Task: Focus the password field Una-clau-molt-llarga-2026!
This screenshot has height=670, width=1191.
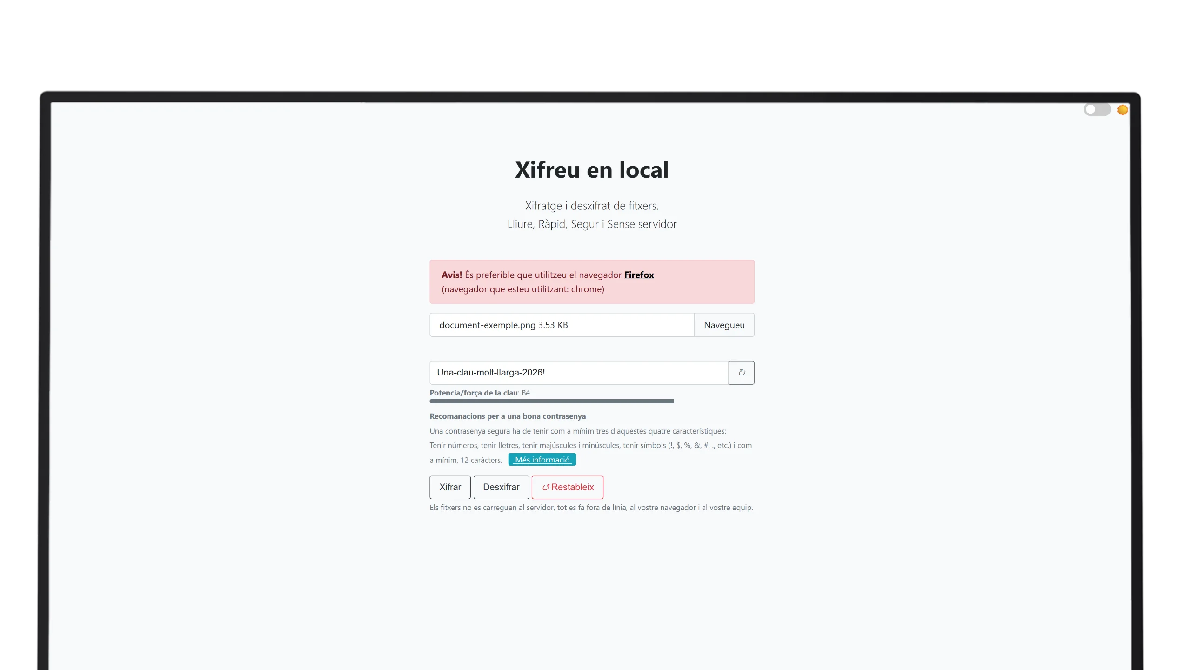Action: click(x=579, y=373)
